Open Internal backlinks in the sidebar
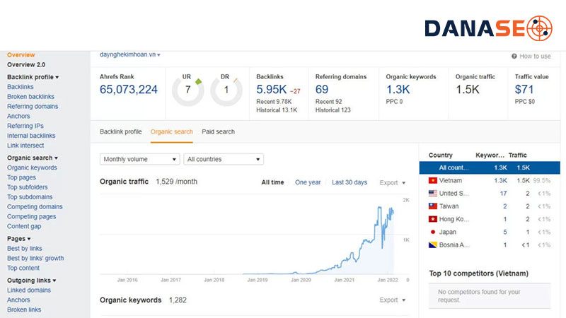The image size is (566, 318). (31, 136)
